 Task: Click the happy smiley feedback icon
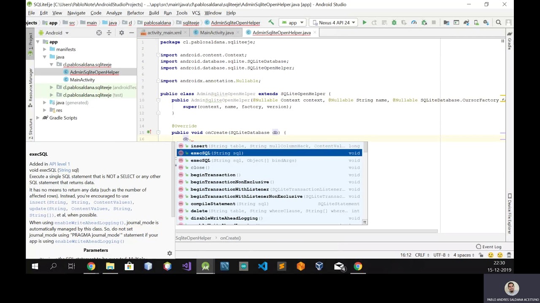[491, 255]
